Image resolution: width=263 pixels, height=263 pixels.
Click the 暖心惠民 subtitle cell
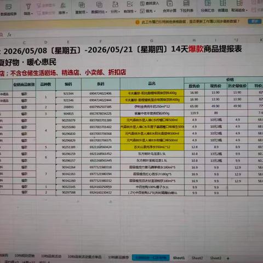(42, 62)
